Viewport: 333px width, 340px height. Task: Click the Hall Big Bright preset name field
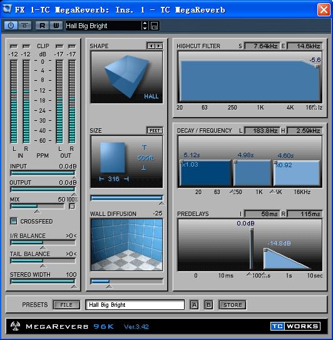pyautogui.click(x=135, y=305)
